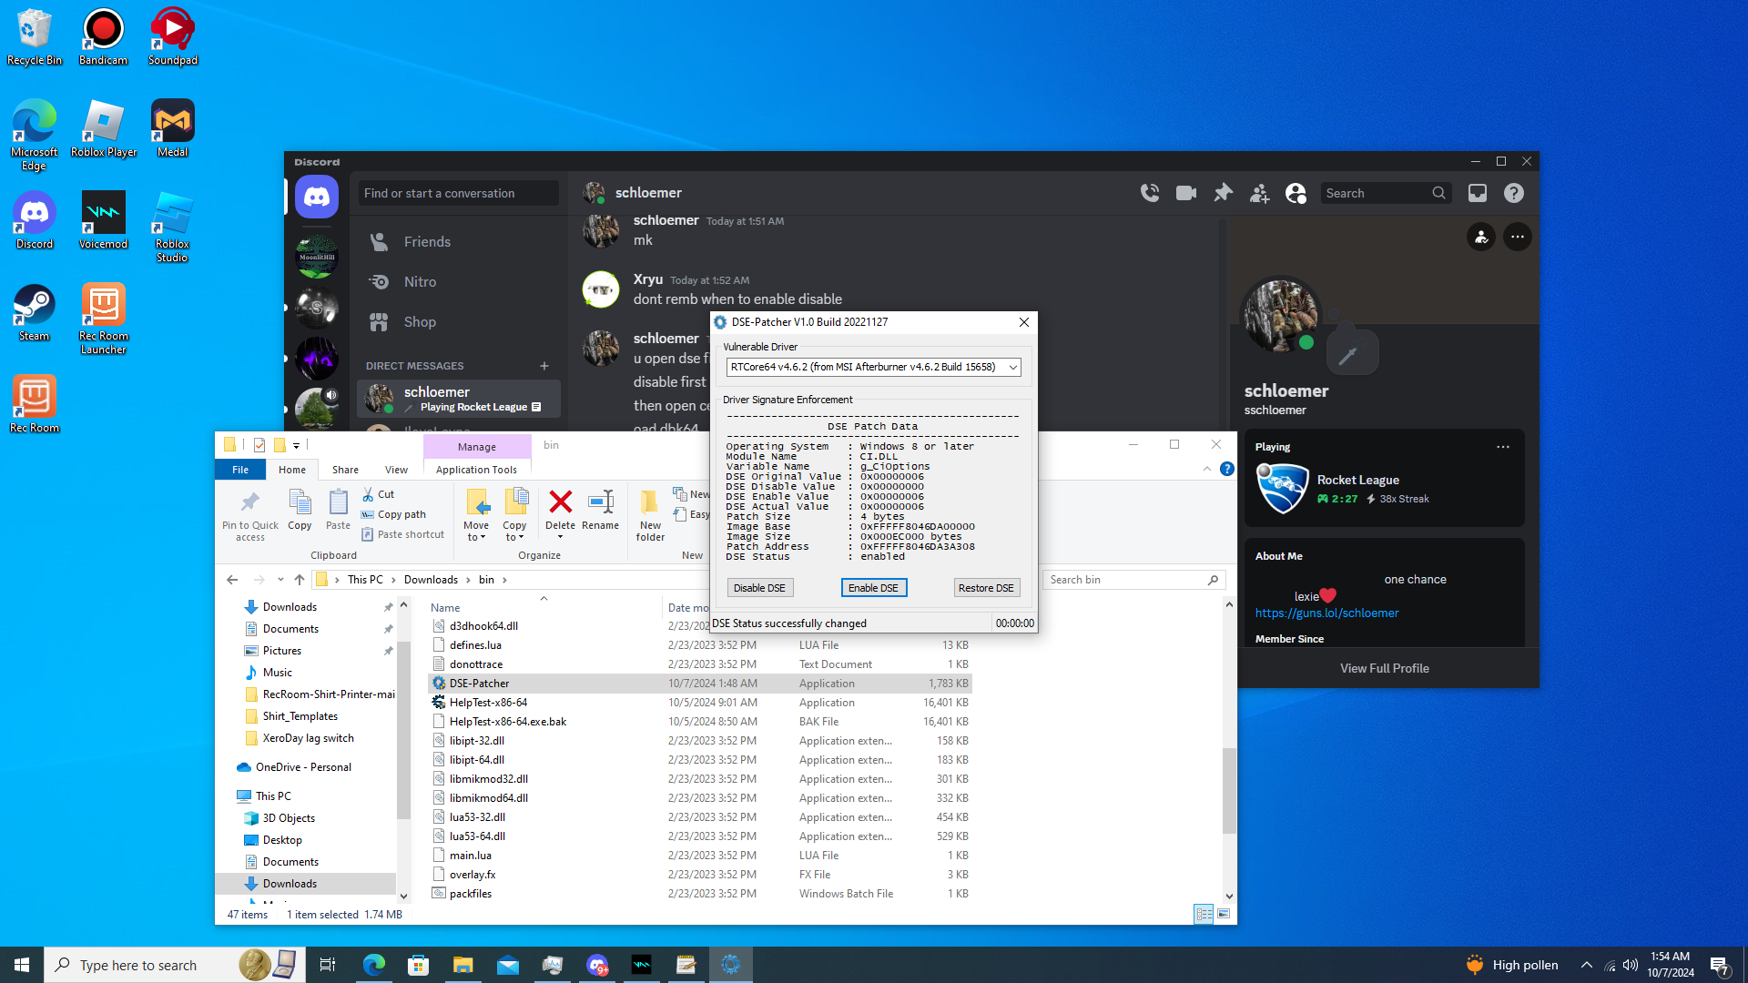This screenshot has height=983, width=1748.
Task: Click the Delete icon in ribbon
Action: [560, 502]
